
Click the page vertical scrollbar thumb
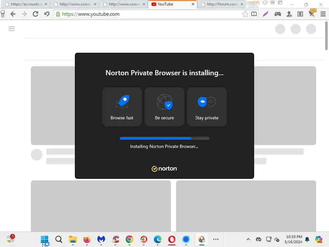click(x=326, y=36)
